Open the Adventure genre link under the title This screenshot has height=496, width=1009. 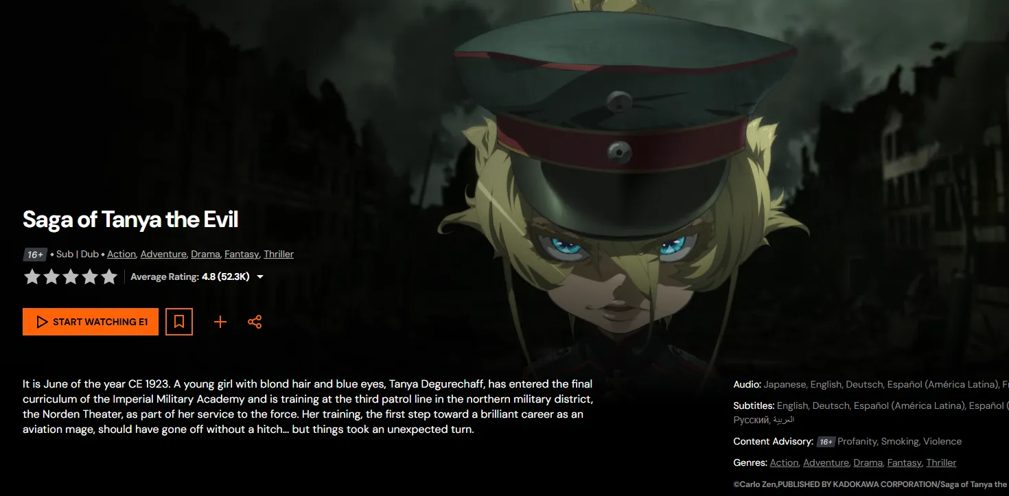click(x=163, y=254)
